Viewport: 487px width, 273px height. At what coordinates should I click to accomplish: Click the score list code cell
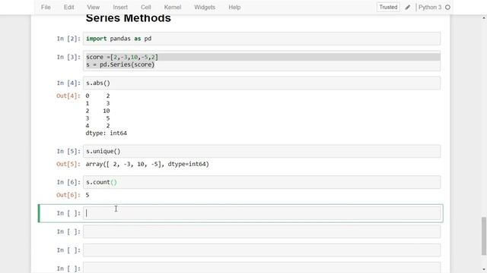262,61
